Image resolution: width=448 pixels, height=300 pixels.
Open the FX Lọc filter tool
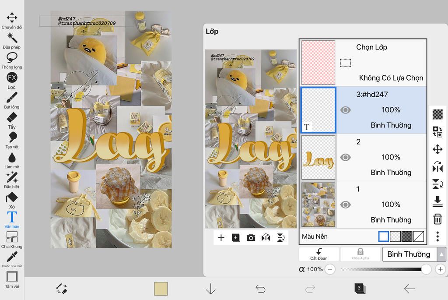12,81
